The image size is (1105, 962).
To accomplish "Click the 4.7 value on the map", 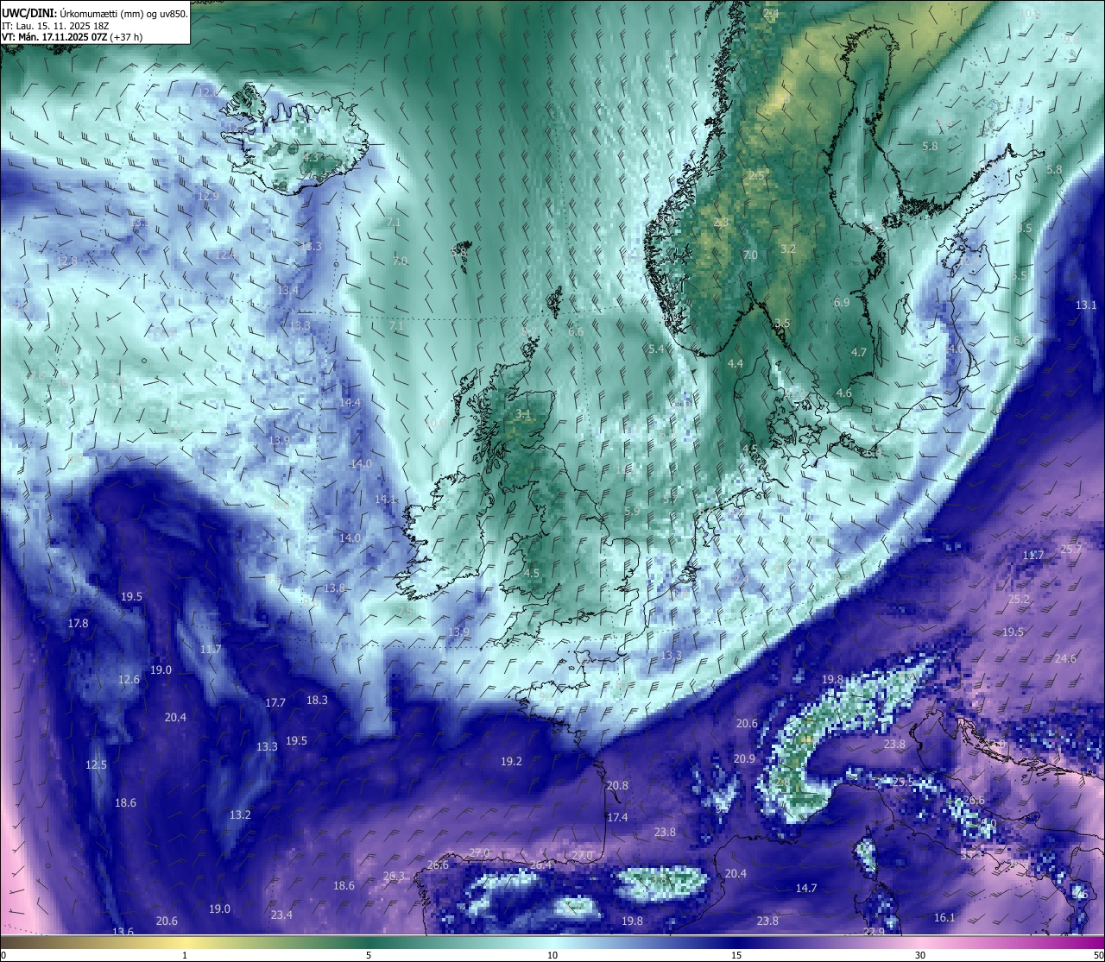I will [858, 352].
